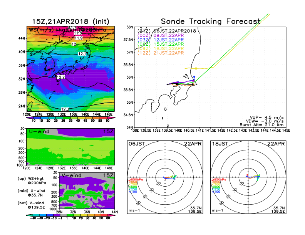Click the "Sonde Tracking Forecast" heading
Image resolution: width=305 pixels, height=235 pixels.
pyautogui.click(x=211, y=22)
